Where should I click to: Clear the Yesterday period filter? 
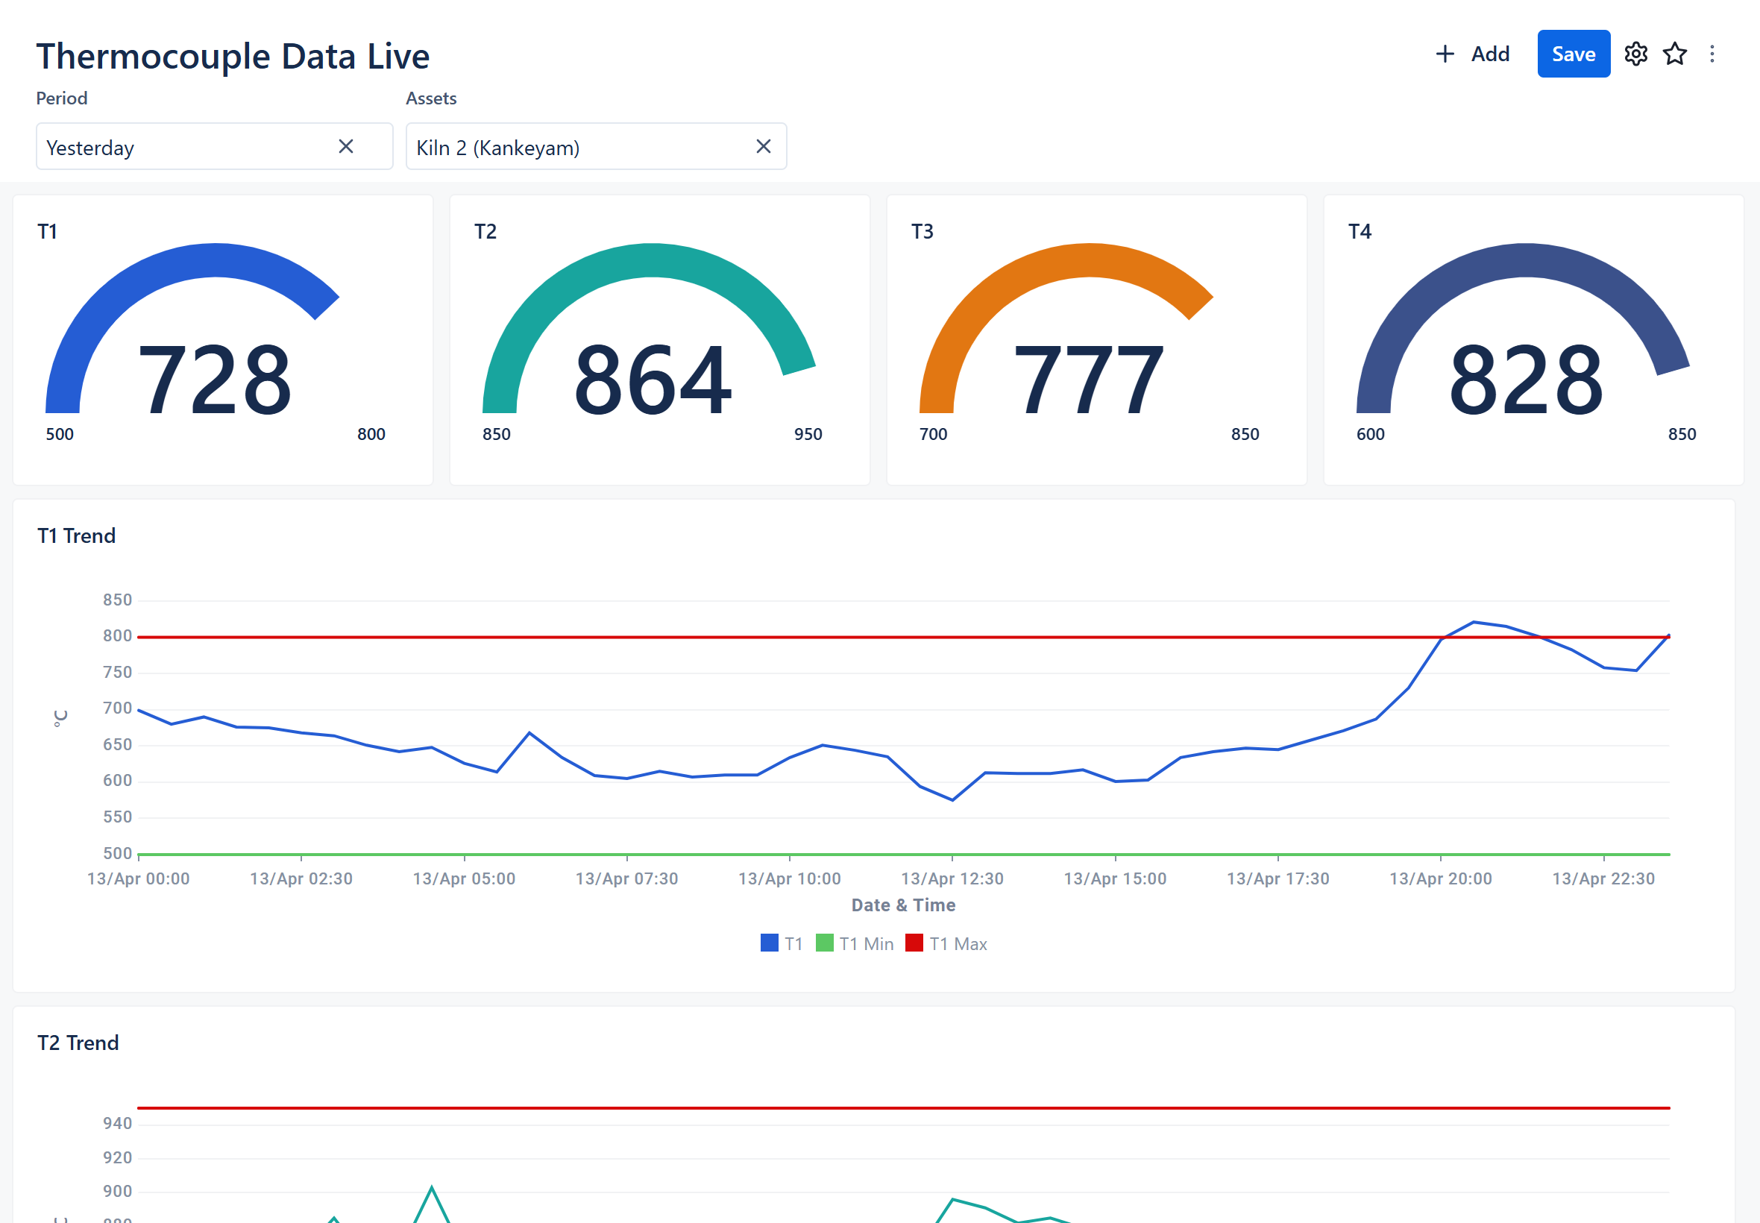click(345, 146)
